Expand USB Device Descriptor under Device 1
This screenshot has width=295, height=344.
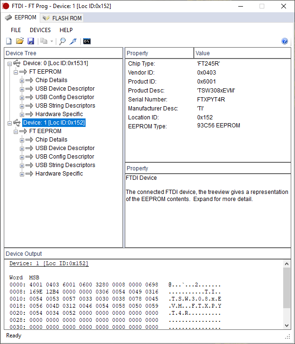[x=22, y=149]
